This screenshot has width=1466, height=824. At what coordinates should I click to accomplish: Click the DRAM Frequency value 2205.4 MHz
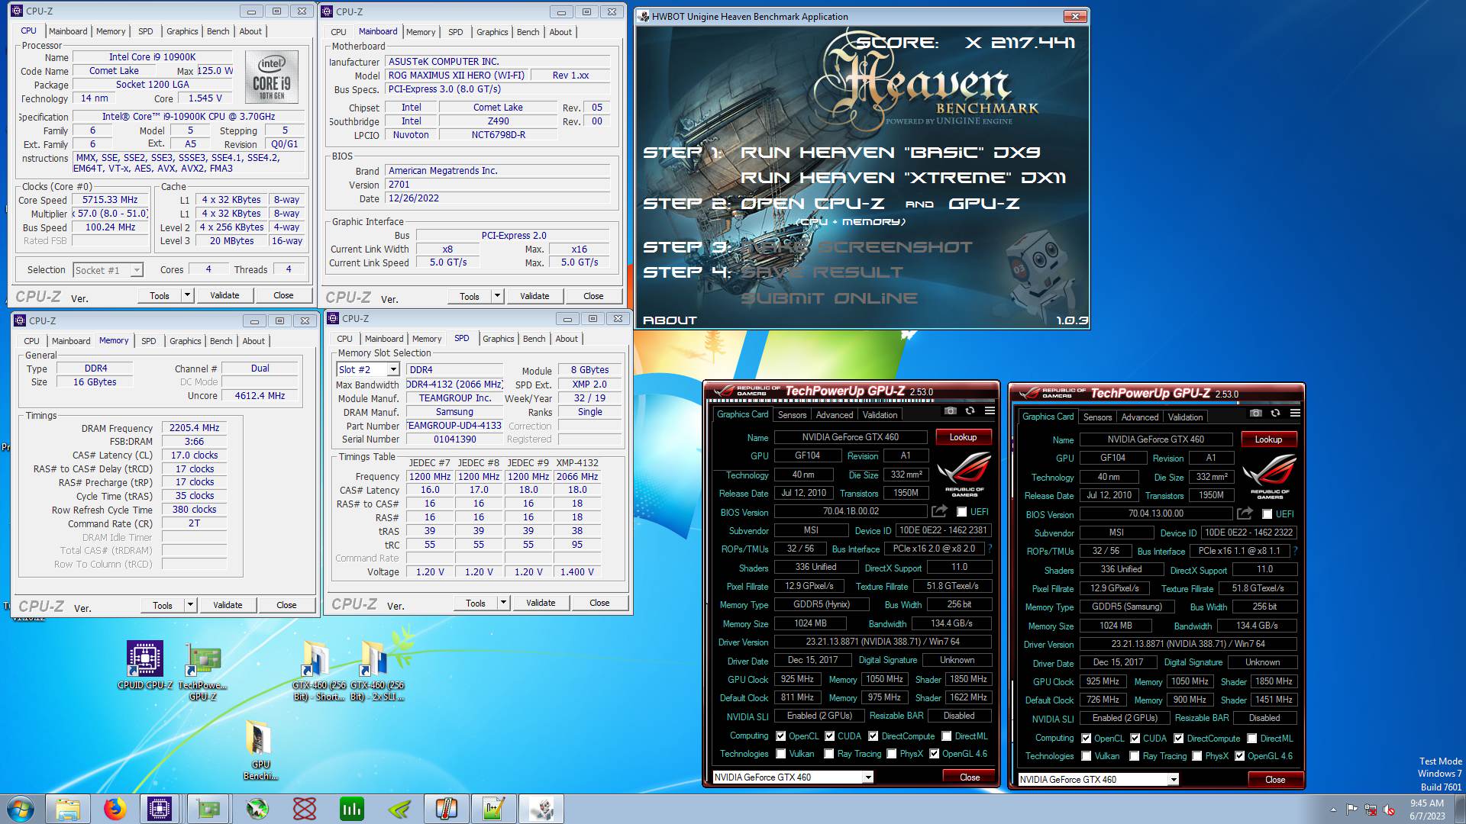[x=194, y=428]
